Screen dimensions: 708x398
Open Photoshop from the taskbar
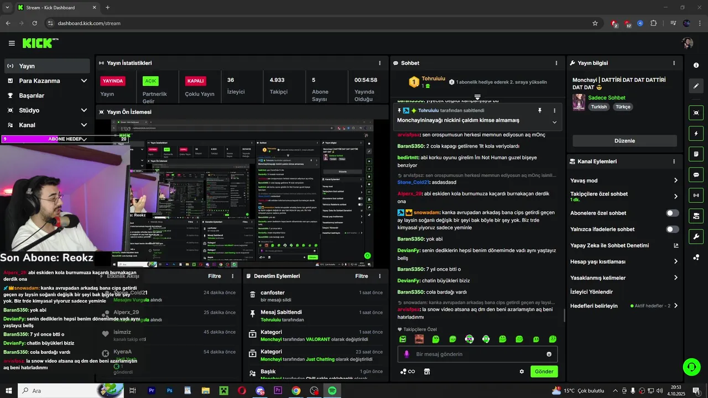tap(169, 391)
